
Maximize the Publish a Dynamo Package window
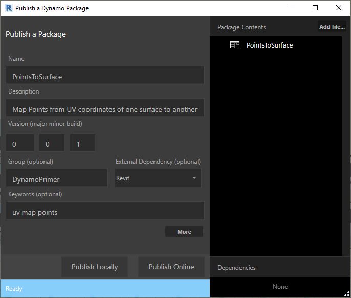[315, 8]
